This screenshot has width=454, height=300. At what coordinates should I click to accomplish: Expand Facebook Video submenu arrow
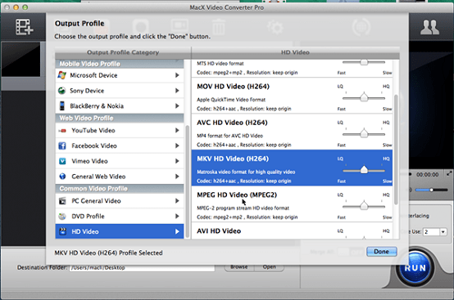177,146
